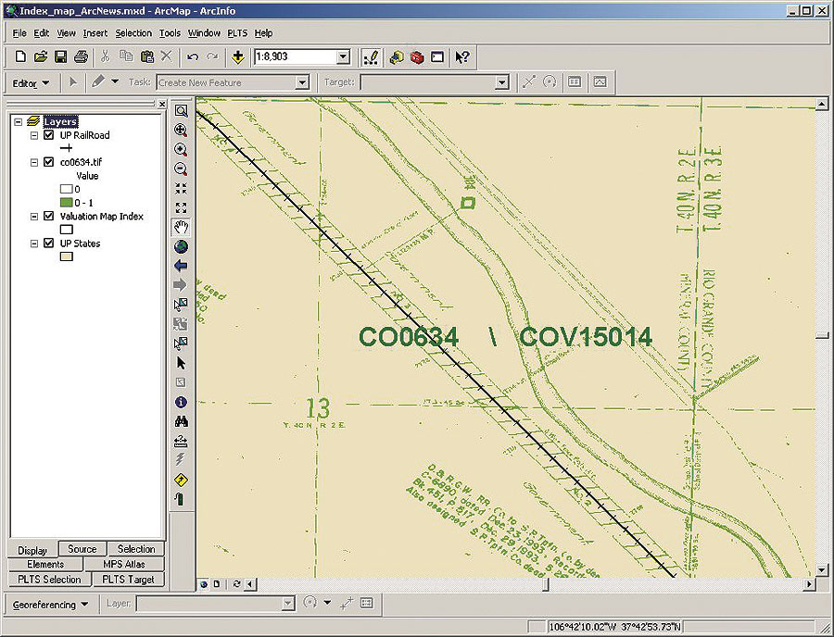Click the Add Data yellow plus icon

click(x=238, y=56)
